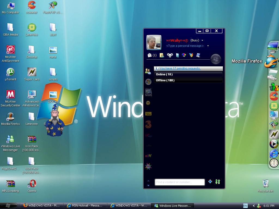
Task: Switch to MSN Hotmail taskbar window
Action: (x=85, y=206)
